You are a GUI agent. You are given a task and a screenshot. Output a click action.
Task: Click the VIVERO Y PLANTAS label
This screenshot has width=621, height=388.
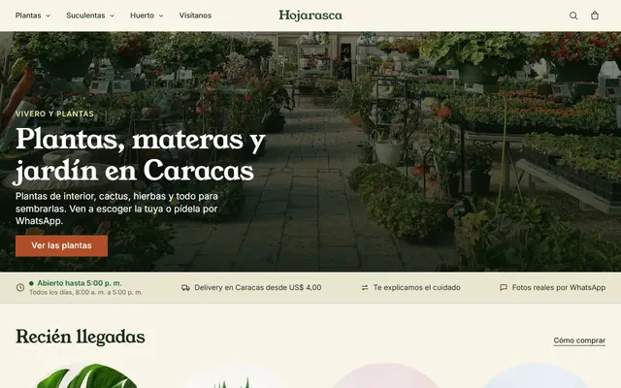(54, 114)
